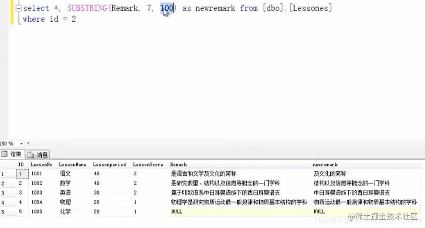Select newremark cell starting 物质运动最一般
This screenshot has width=425, height=228.
click(365, 202)
